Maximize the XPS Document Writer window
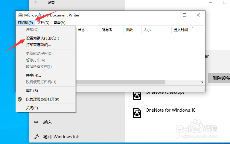Viewport: 230px width, 144px height. pos(185,15)
